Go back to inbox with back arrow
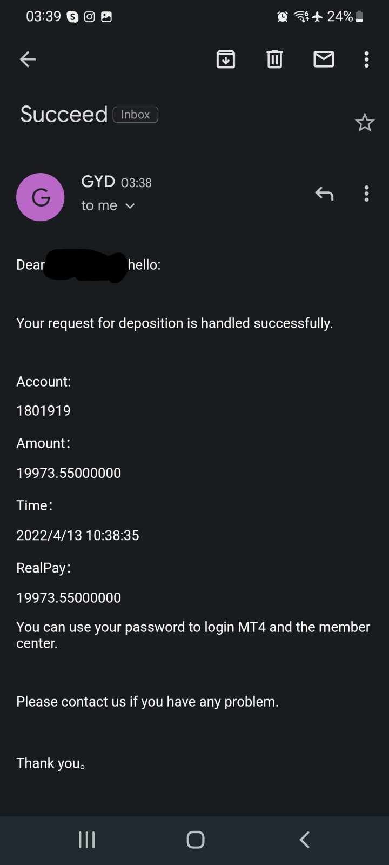389x865 pixels. [28, 59]
